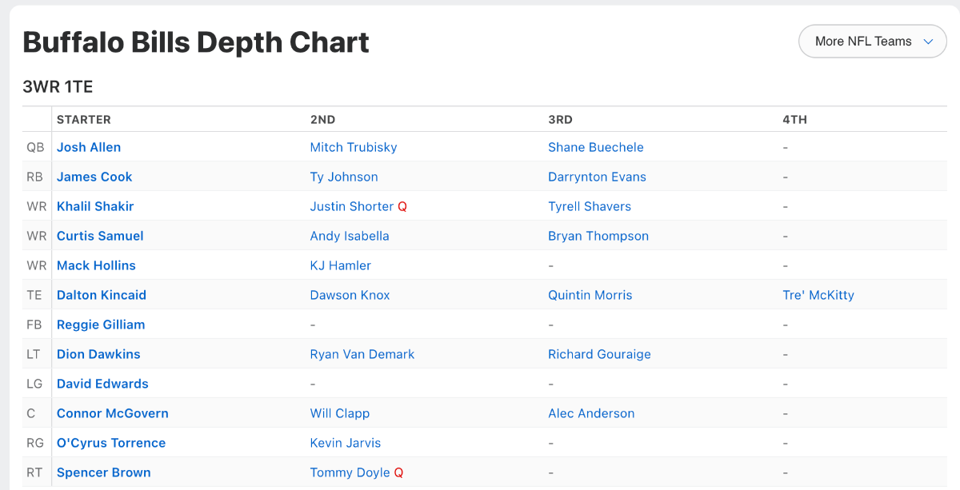Click the red Q injury icon beside Tommy Doyle

click(x=398, y=472)
